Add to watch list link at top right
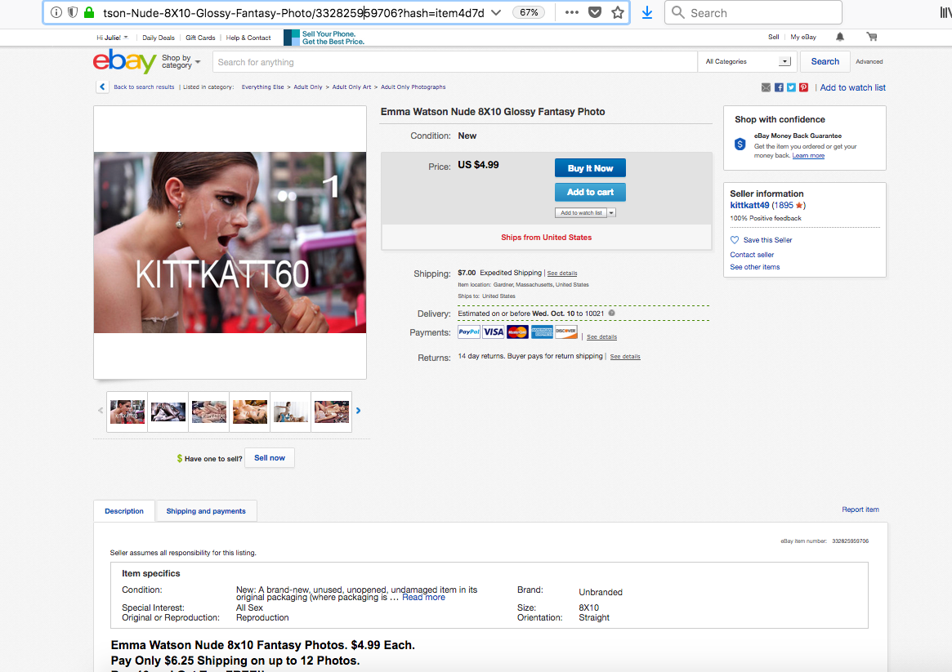The width and height of the screenshot is (952, 672). pyautogui.click(x=852, y=87)
